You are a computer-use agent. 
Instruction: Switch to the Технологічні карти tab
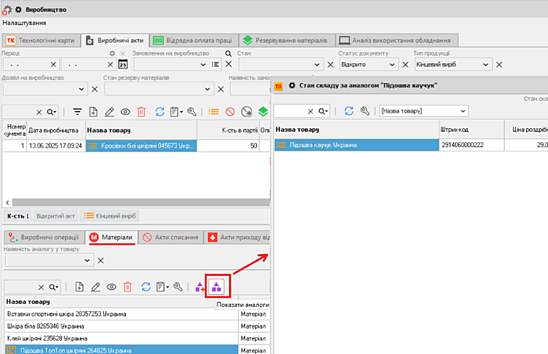point(42,40)
